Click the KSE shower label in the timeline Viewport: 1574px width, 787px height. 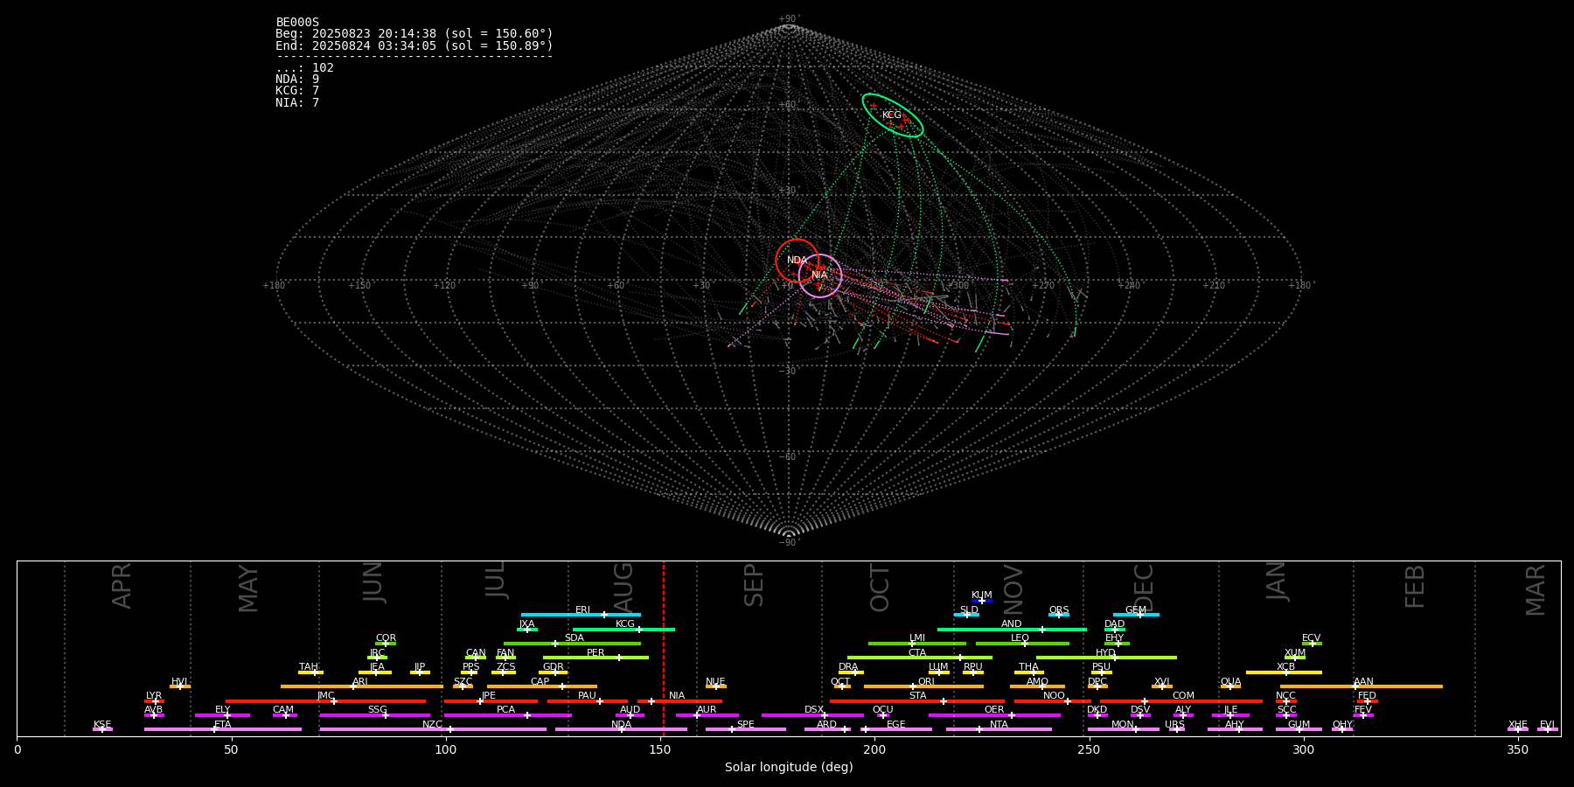tap(102, 725)
